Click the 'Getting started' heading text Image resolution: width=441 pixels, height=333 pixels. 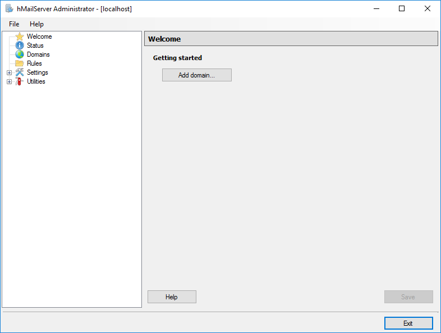coord(177,58)
